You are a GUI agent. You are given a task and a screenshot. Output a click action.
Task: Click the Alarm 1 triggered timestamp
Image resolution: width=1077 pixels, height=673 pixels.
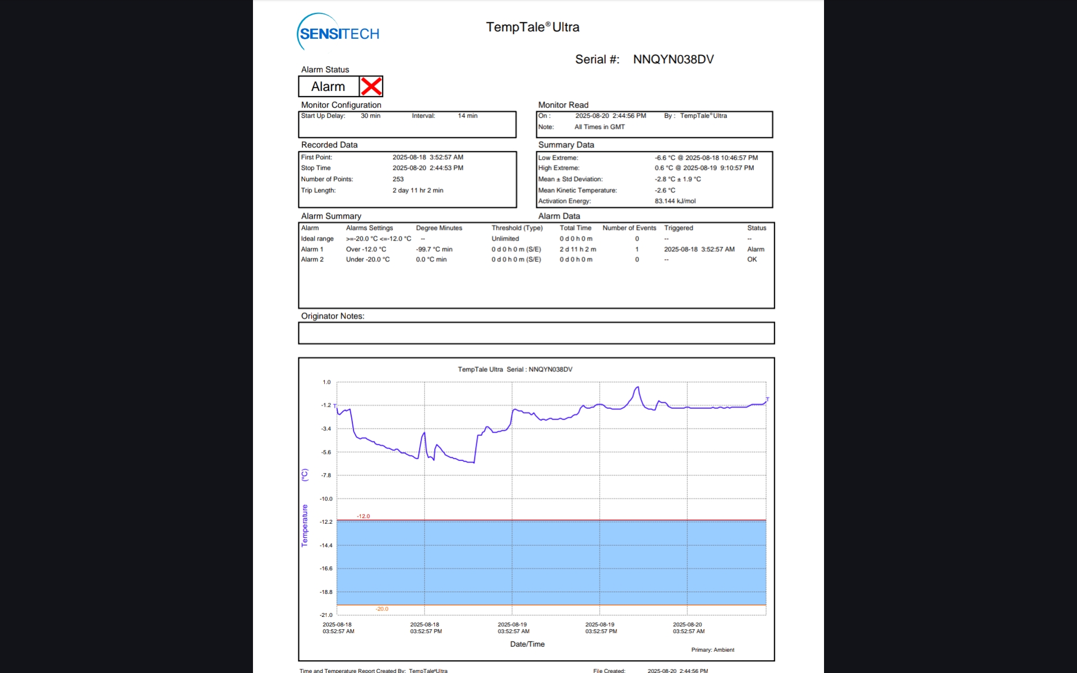click(x=699, y=249)
